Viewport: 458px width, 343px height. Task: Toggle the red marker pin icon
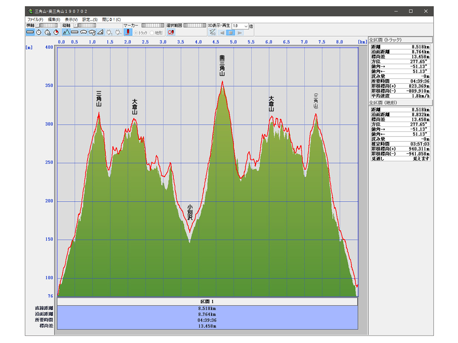click(x=128, y=32)
